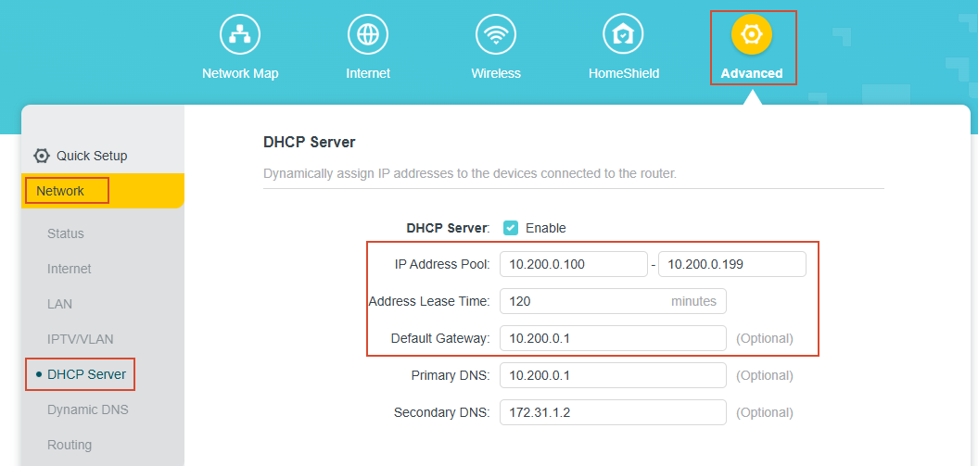
Task: Click "(Optional)" beside Default Gateway
Action: (x=765, y=338)
